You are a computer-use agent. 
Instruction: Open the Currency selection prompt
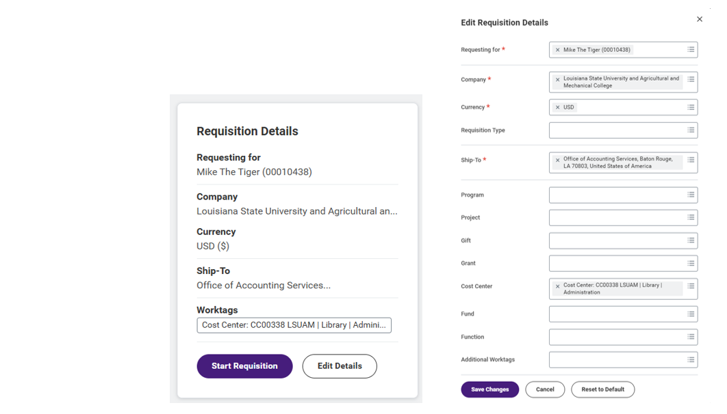(691, 107)
